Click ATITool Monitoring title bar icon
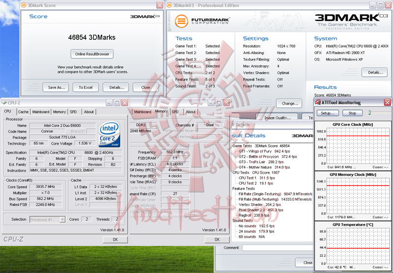The width and height of the screenshot is (393, 273). click(318, 102)
